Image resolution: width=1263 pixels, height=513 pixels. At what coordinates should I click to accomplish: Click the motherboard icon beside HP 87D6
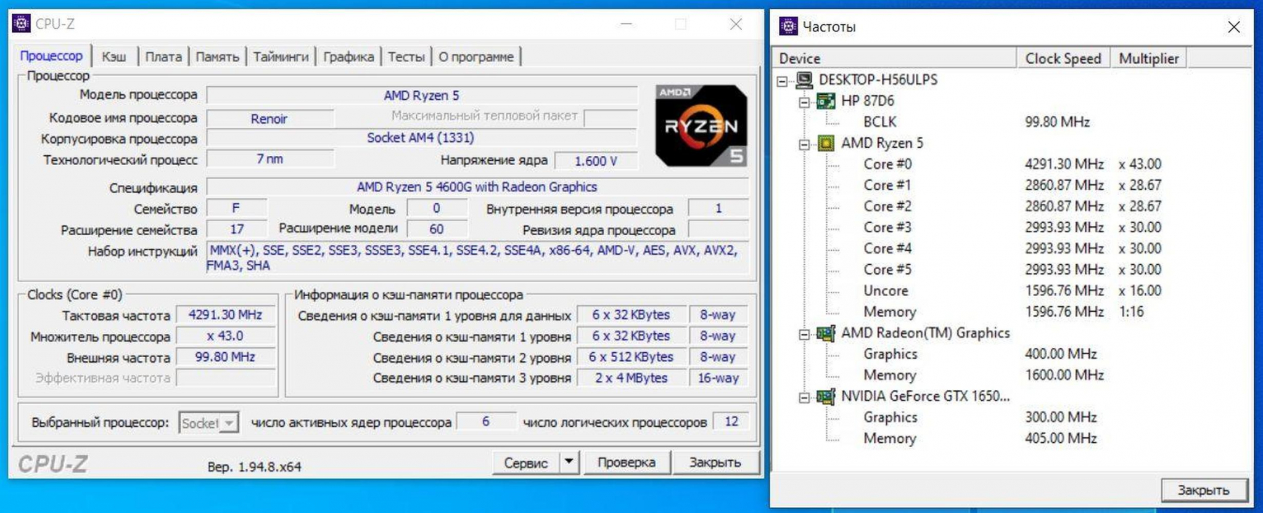coord(826,101)
